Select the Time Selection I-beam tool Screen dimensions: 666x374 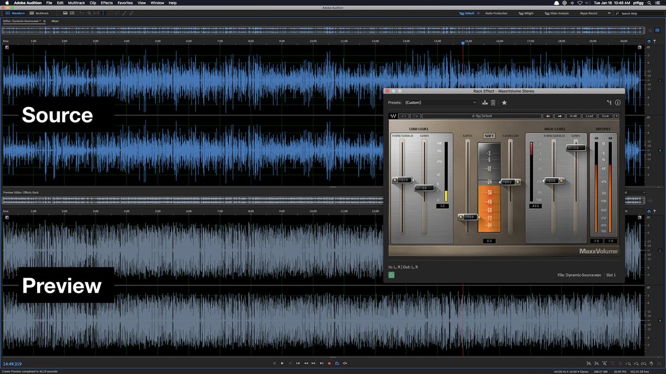tap(103, 13)
